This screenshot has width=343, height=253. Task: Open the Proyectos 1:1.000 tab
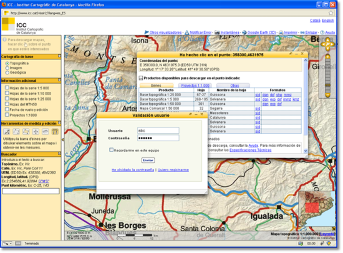click(x=195, y=86)
